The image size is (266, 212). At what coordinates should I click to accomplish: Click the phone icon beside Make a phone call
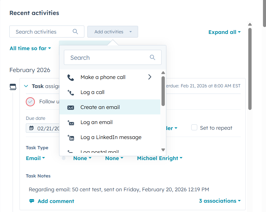(x=71, y=77)
